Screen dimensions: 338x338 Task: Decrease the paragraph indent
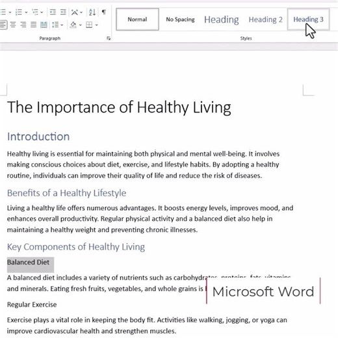(x=53, y=12)
